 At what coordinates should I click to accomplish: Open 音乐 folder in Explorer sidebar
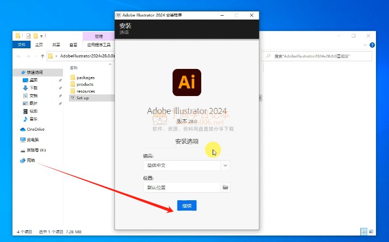click(x=34, y=119)
